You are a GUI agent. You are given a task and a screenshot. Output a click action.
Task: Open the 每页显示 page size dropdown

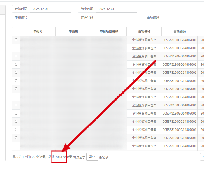pos(92,157)
